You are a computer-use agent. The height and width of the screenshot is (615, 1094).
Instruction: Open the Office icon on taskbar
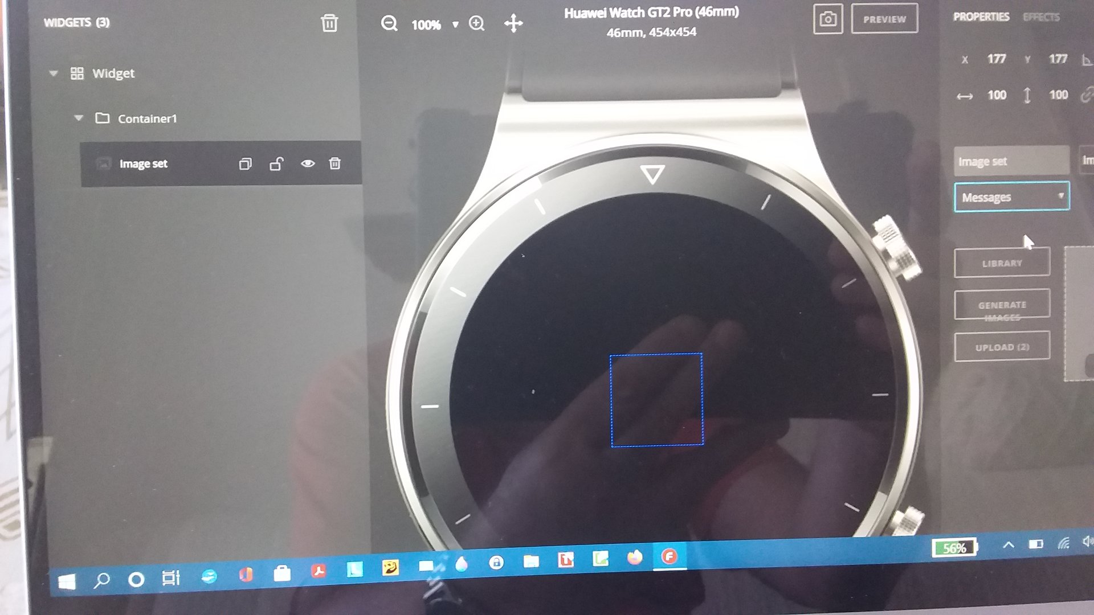click(x=246, y=574)
